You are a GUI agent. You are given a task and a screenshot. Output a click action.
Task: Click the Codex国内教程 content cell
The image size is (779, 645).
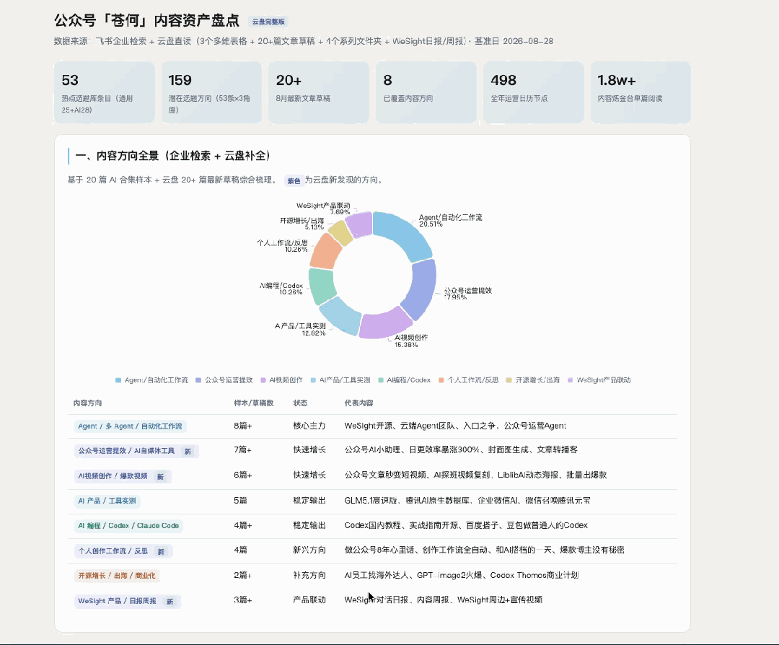coord(466,525)
